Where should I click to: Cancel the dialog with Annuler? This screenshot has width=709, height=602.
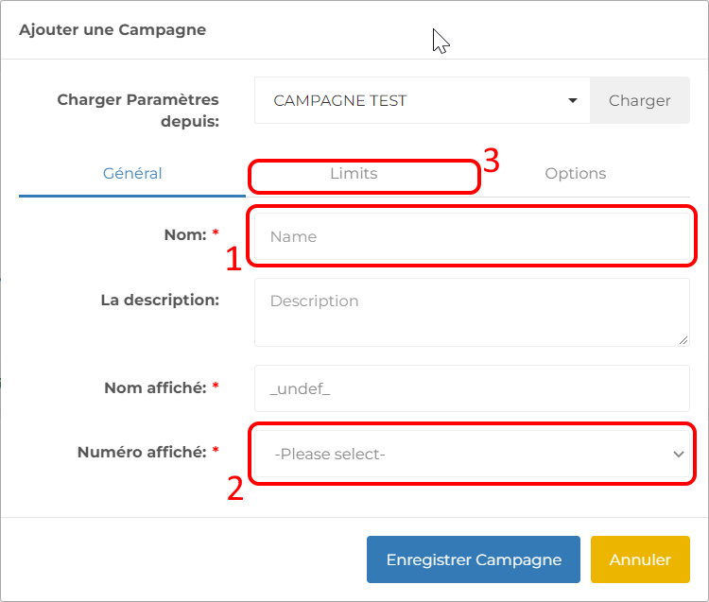pyautogui.click(x=640, y=560)
